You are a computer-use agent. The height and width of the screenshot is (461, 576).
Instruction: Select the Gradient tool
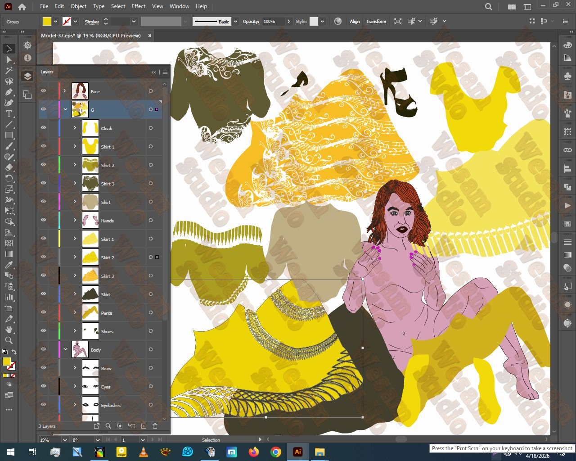click(x=9, y=254)
